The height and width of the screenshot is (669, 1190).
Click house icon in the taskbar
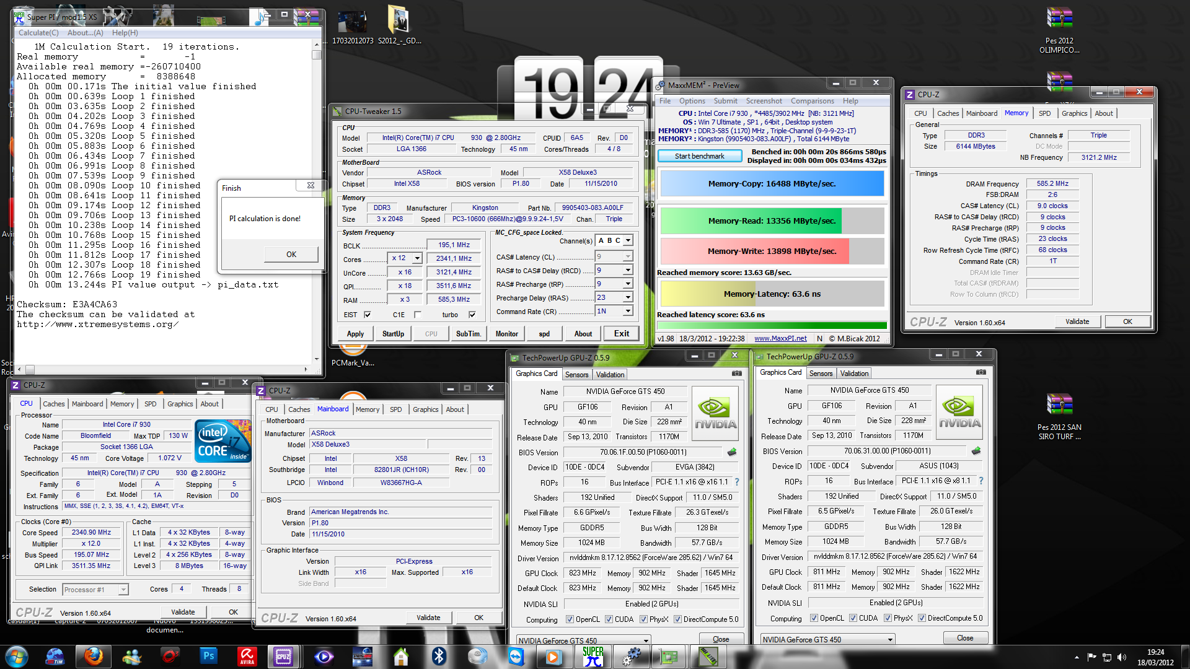[400, 657]
